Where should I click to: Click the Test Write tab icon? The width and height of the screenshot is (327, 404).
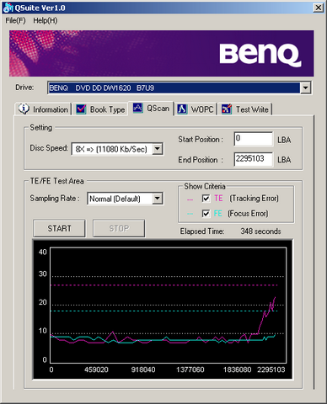(227, 109)
